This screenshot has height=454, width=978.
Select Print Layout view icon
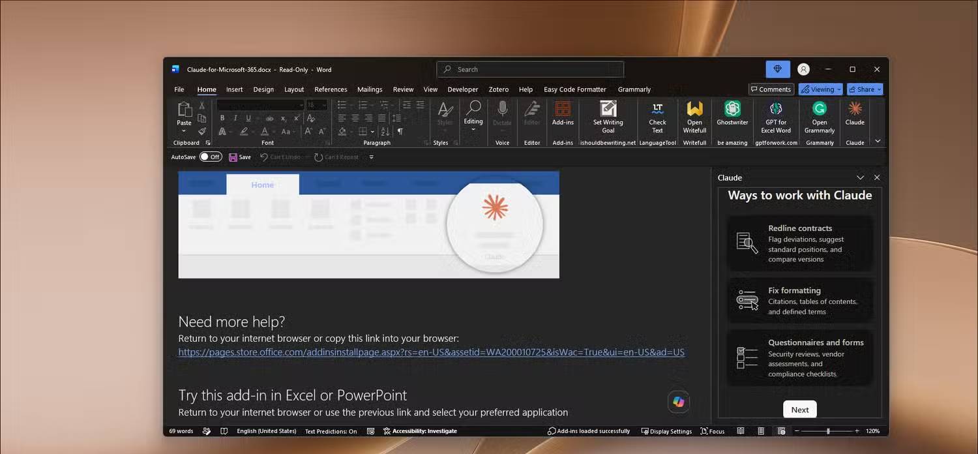click(761, 431)
